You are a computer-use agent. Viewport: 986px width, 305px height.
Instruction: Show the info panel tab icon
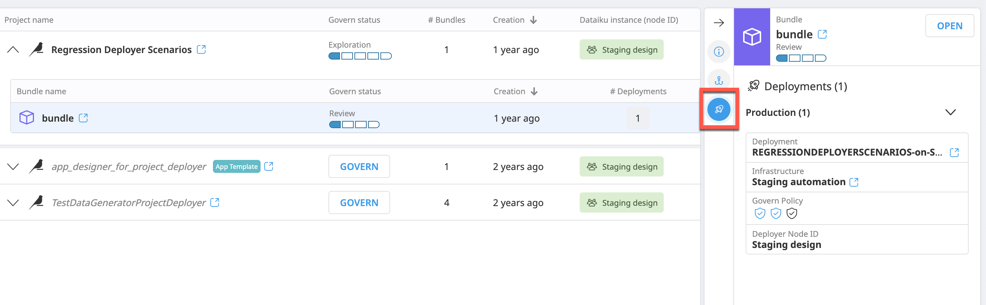point(719,52)
